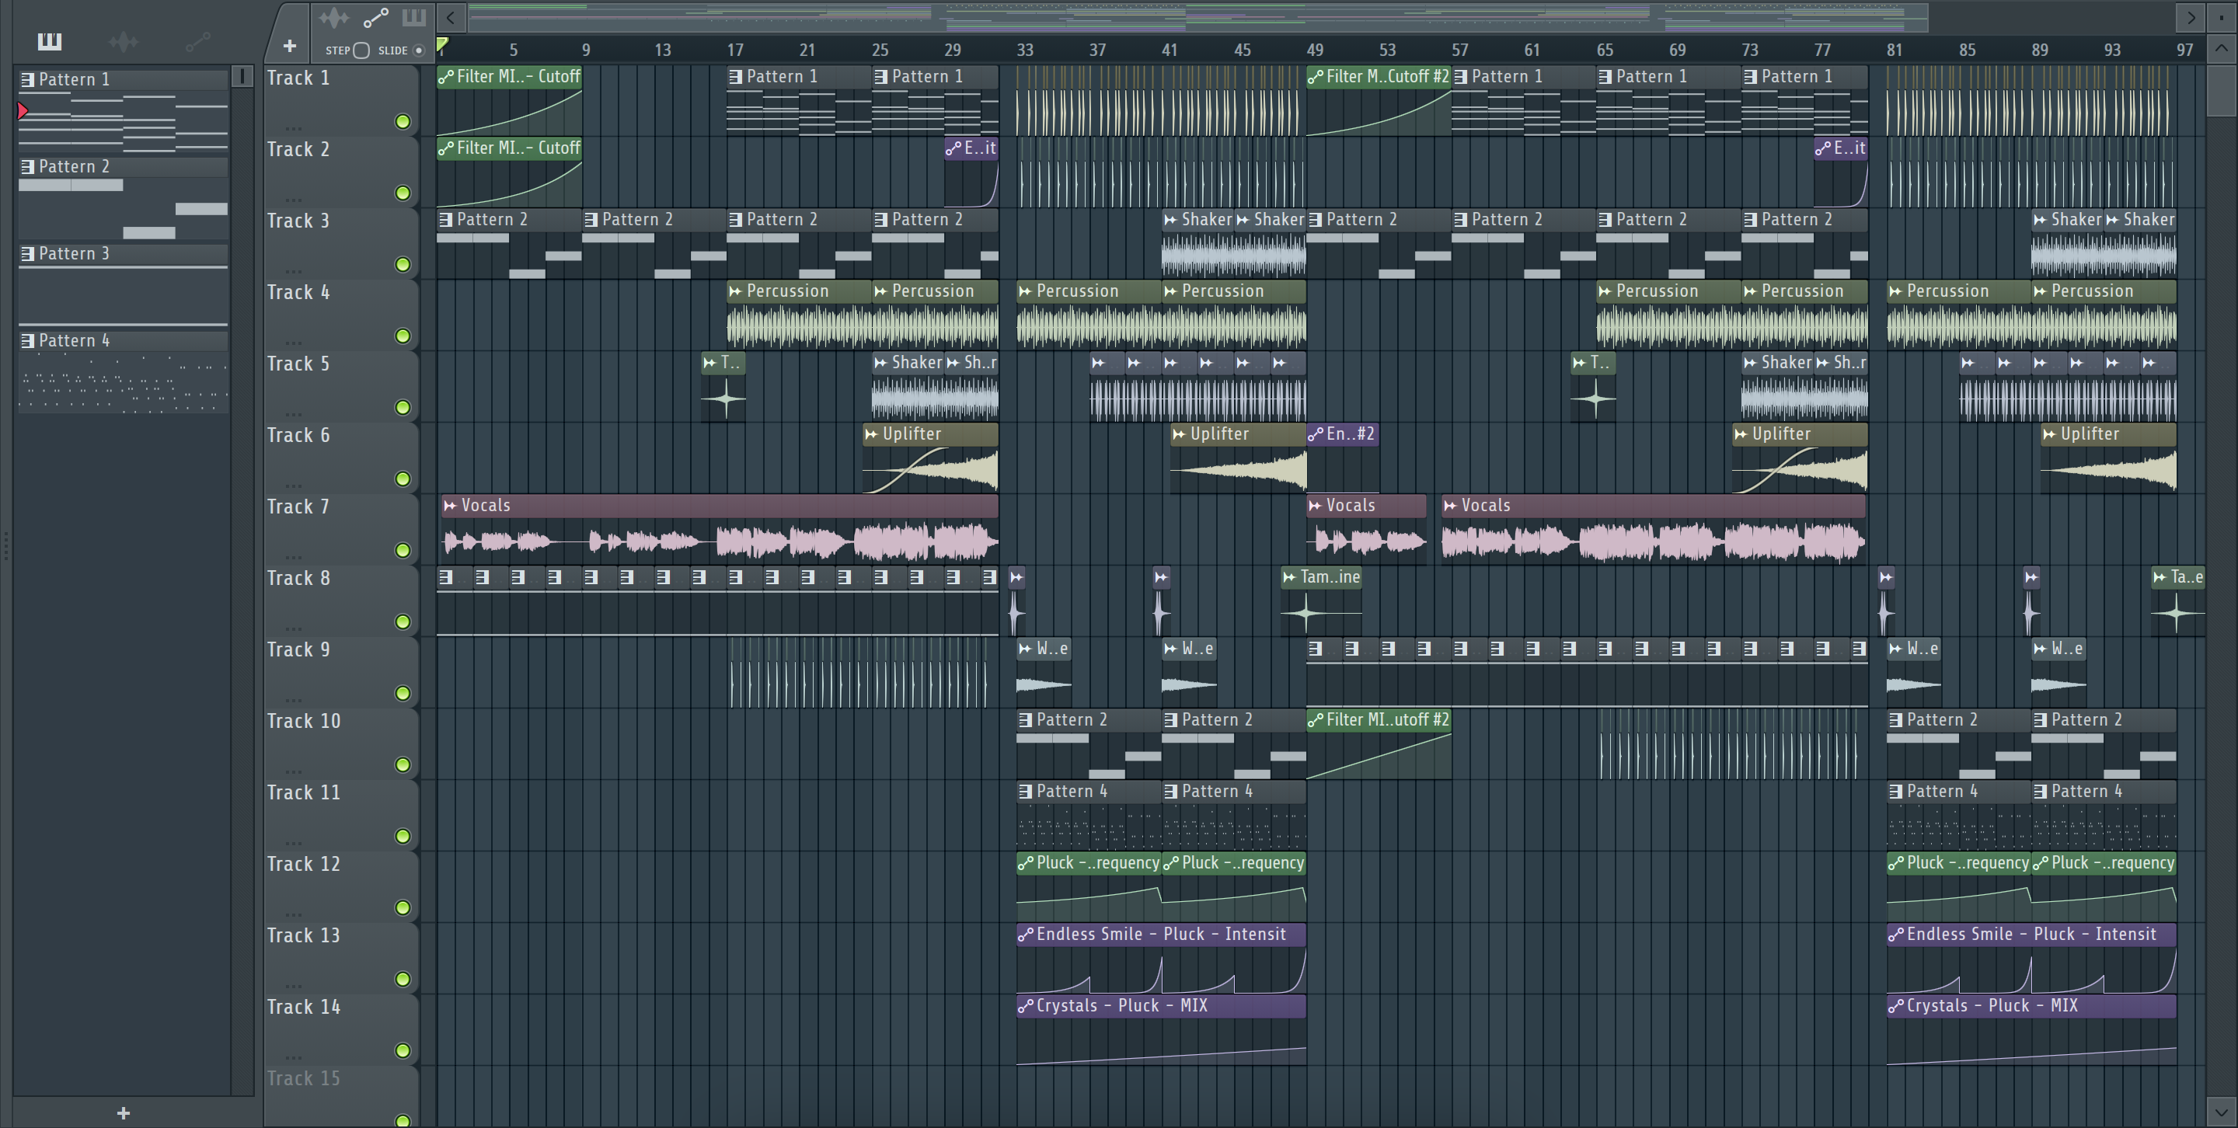The height and width of the screenshot is (1128, 2238).
Task: Open the first Filter MI Cutoff clip menu on Track 1
Action: tap(447, 76)
